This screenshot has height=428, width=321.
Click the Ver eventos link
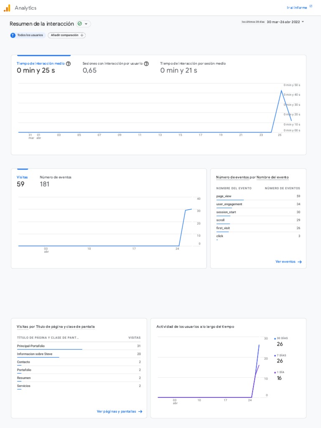285,262
